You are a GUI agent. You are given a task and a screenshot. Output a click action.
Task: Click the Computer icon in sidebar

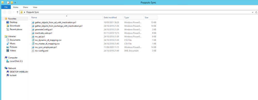click(6, 58)
